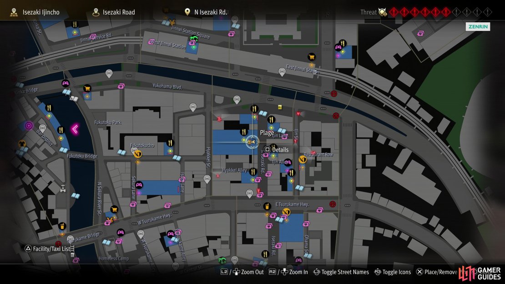Select restaurant icon near Jinnai Service Rd.

pos(75,24)
